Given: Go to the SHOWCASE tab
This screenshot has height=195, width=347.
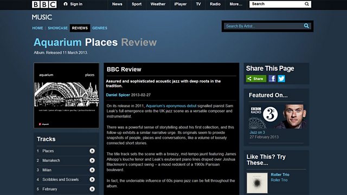Looking at the screenshot, I should tap(58, 28).
